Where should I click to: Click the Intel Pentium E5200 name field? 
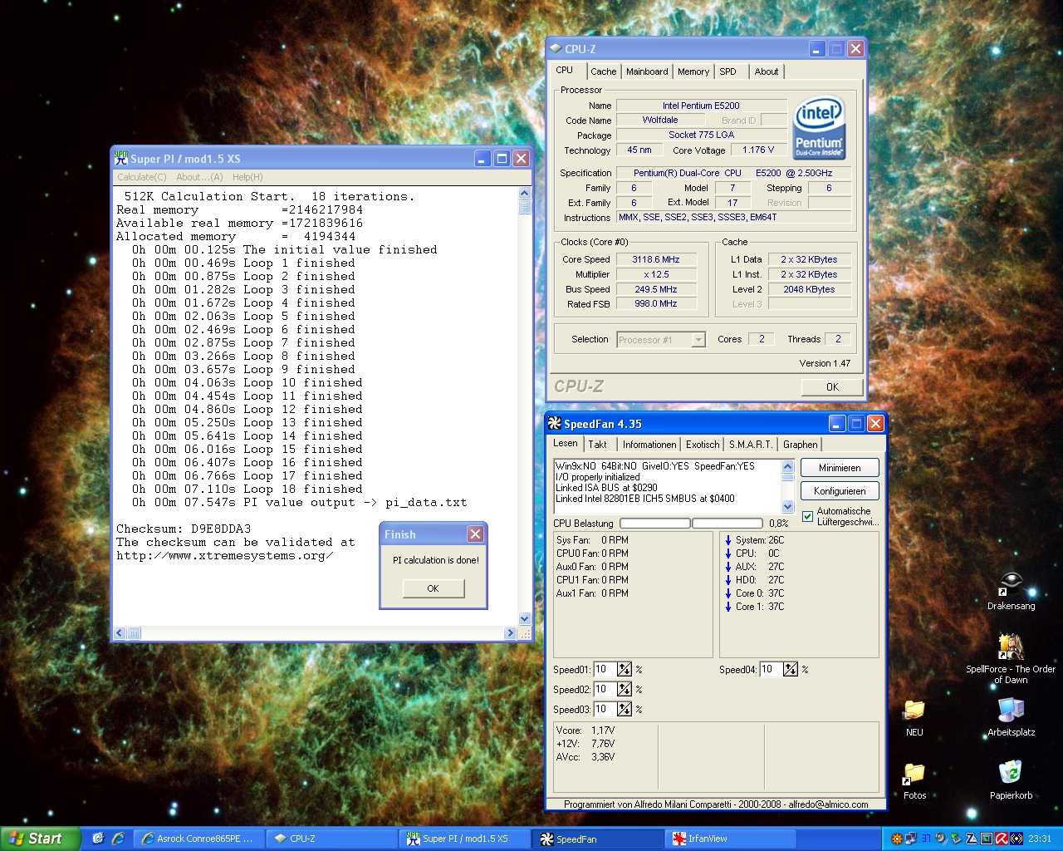coord(701,106)
